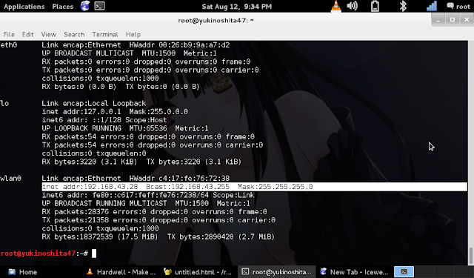
Task: Switch to Hardwell VLC taskbar window
Action: 121,272
